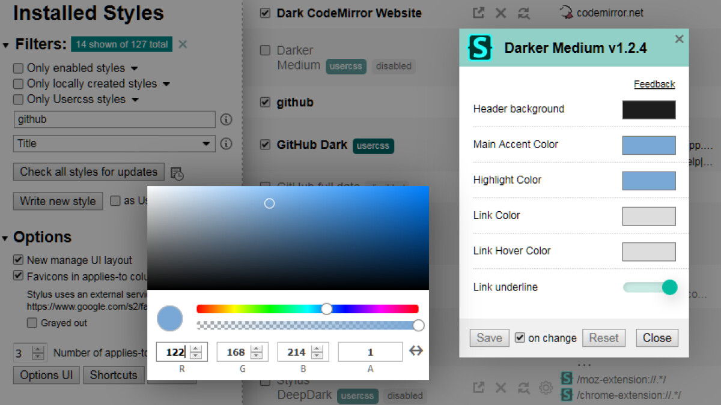721x405 pixels.
Task: Clear filters with the X next to 14 shown
Action: pyautogui.click(x=183, y=44)
